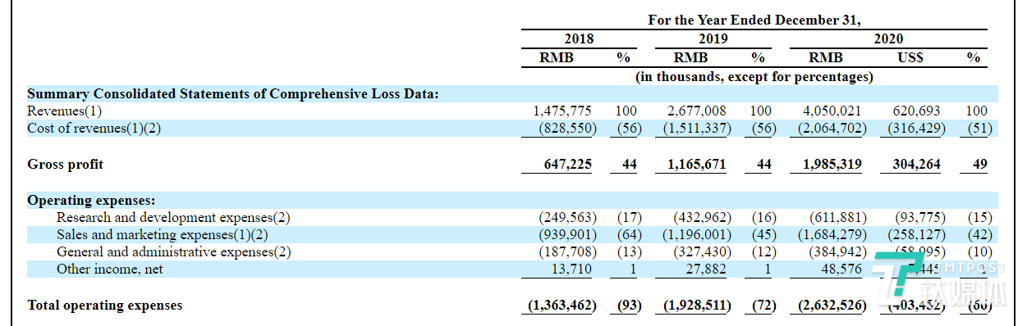This screenshot has width=1027, height=326.
Task: Click the 2020 year column header
Action: [888, 38]
